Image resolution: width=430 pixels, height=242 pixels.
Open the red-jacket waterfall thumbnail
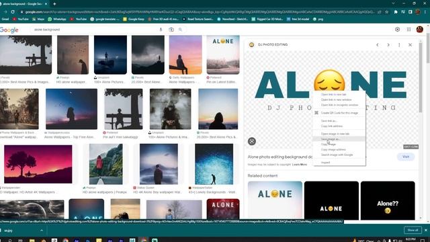point(106,164)
